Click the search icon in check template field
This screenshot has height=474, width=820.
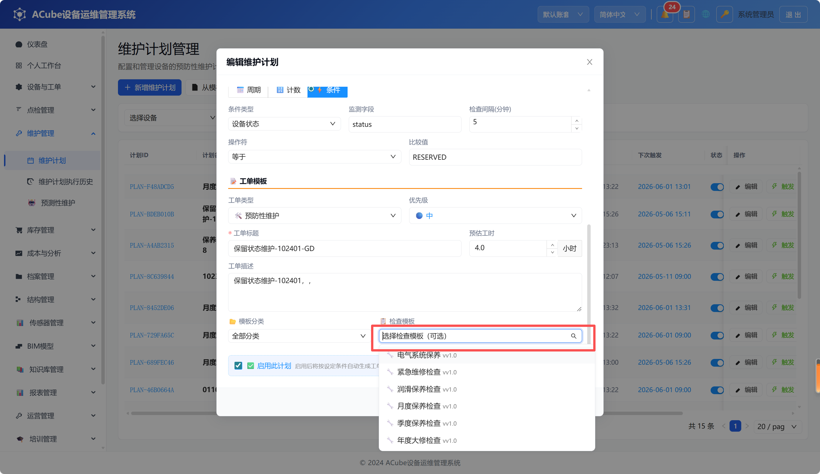coord(574,336)
